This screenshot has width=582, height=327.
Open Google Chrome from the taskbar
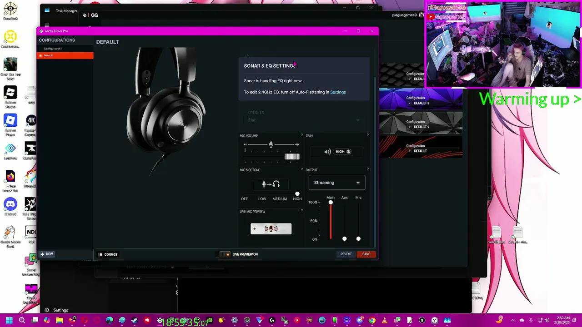pyautogui.click(x=372, y=321)
